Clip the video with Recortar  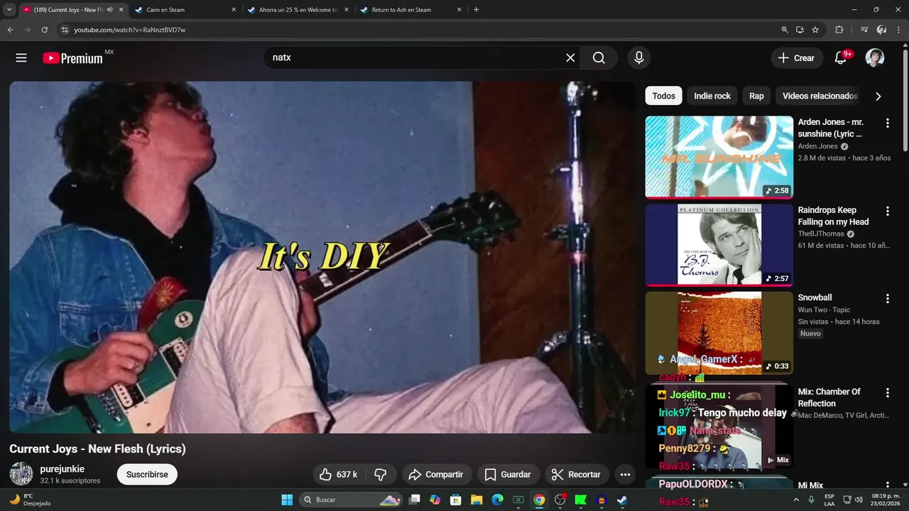click(577, 474)
